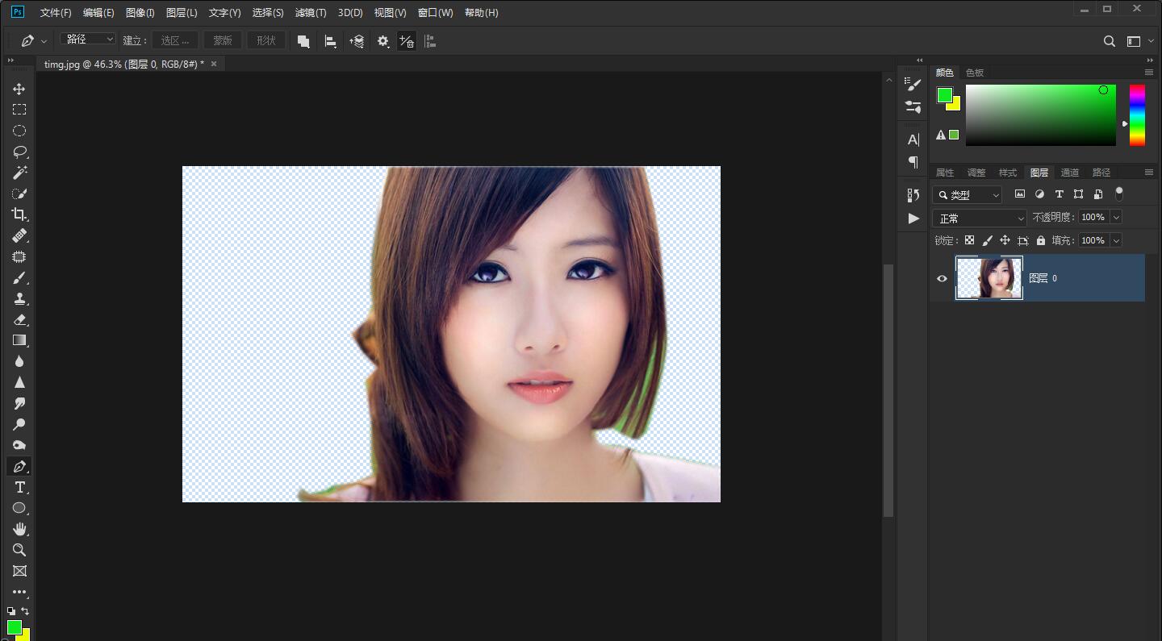The height and width of the screenshot is (641, 1162).
Task: Select the Crop tool
Action: (x=19, y=214)
